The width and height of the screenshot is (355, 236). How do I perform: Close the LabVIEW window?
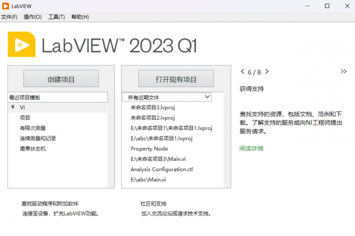click(347, 6)
